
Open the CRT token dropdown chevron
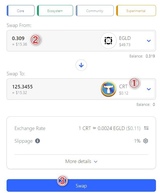tap(149, 89)
